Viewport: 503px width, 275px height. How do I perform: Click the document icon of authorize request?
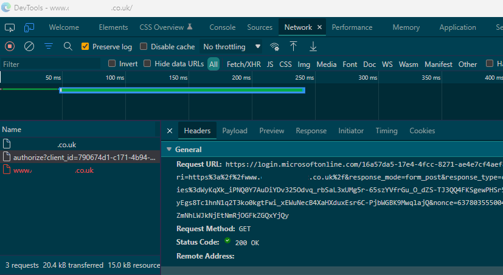(7, 156)
